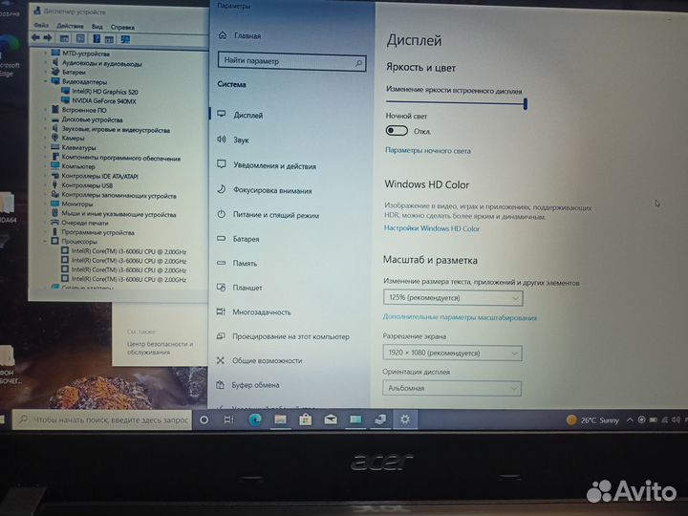Switch to Device Manager taskbar icon
This screenshot has height=516, width=688.
[380, 419]
